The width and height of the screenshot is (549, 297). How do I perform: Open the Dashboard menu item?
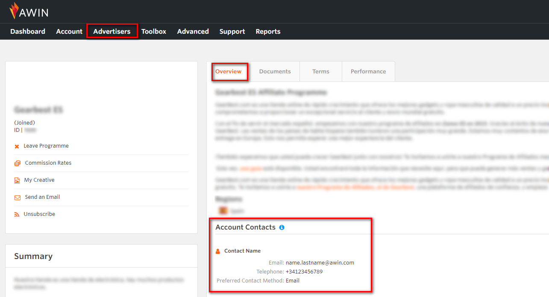click(27, 31)
